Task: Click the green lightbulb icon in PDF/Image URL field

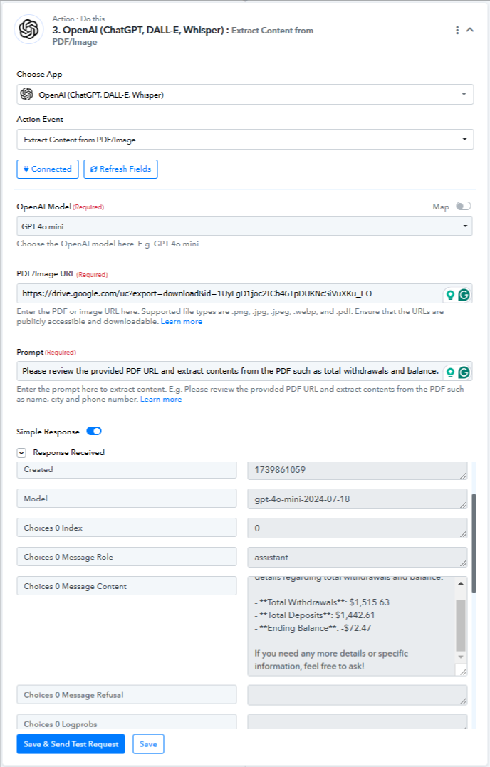Action: click(450, 294)
